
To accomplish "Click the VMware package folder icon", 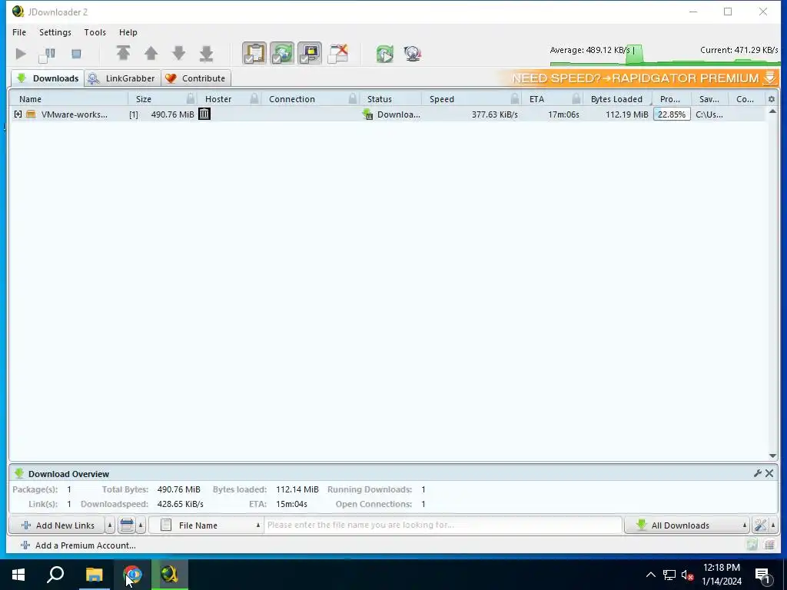I will point(31,114).
